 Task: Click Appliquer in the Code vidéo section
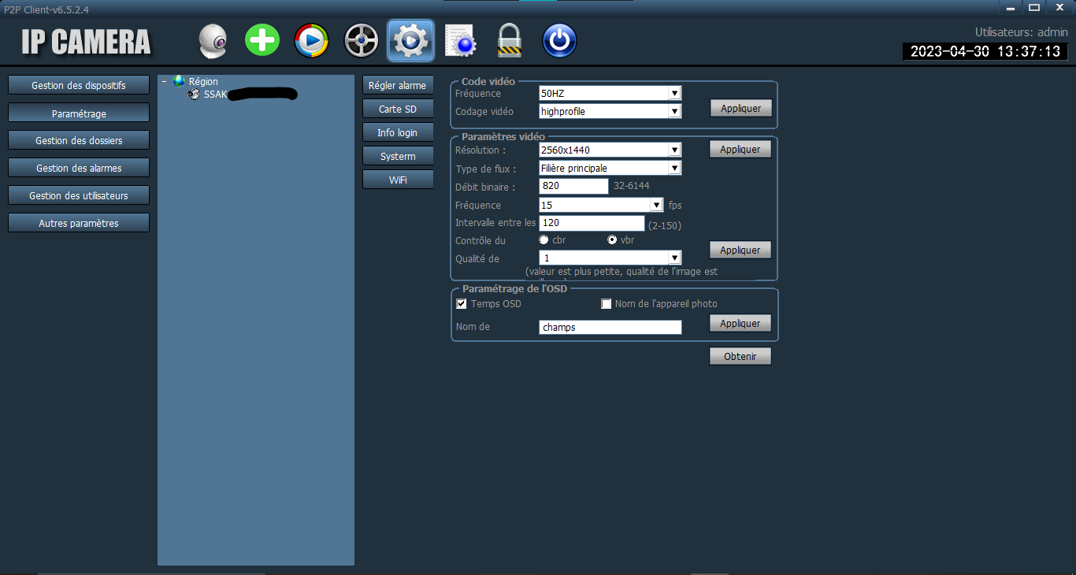point(741,109)
